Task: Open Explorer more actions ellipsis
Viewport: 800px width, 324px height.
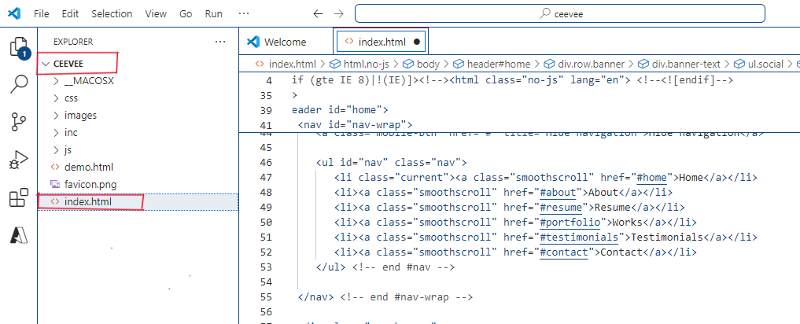Action: [x=220, y=42]
